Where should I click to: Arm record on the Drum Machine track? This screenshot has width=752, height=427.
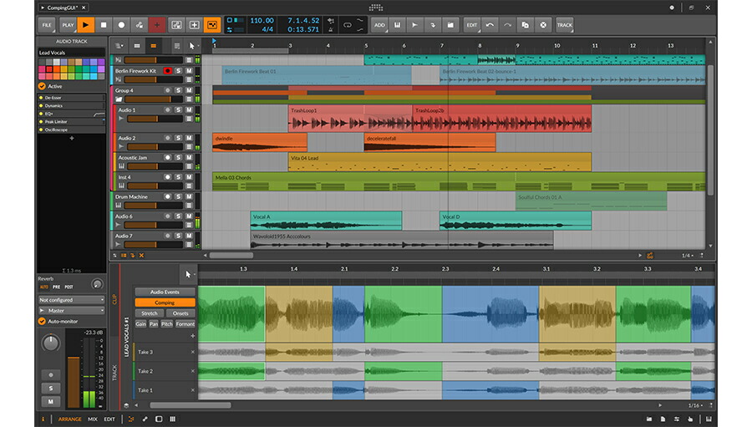click(x=167, y=196)
